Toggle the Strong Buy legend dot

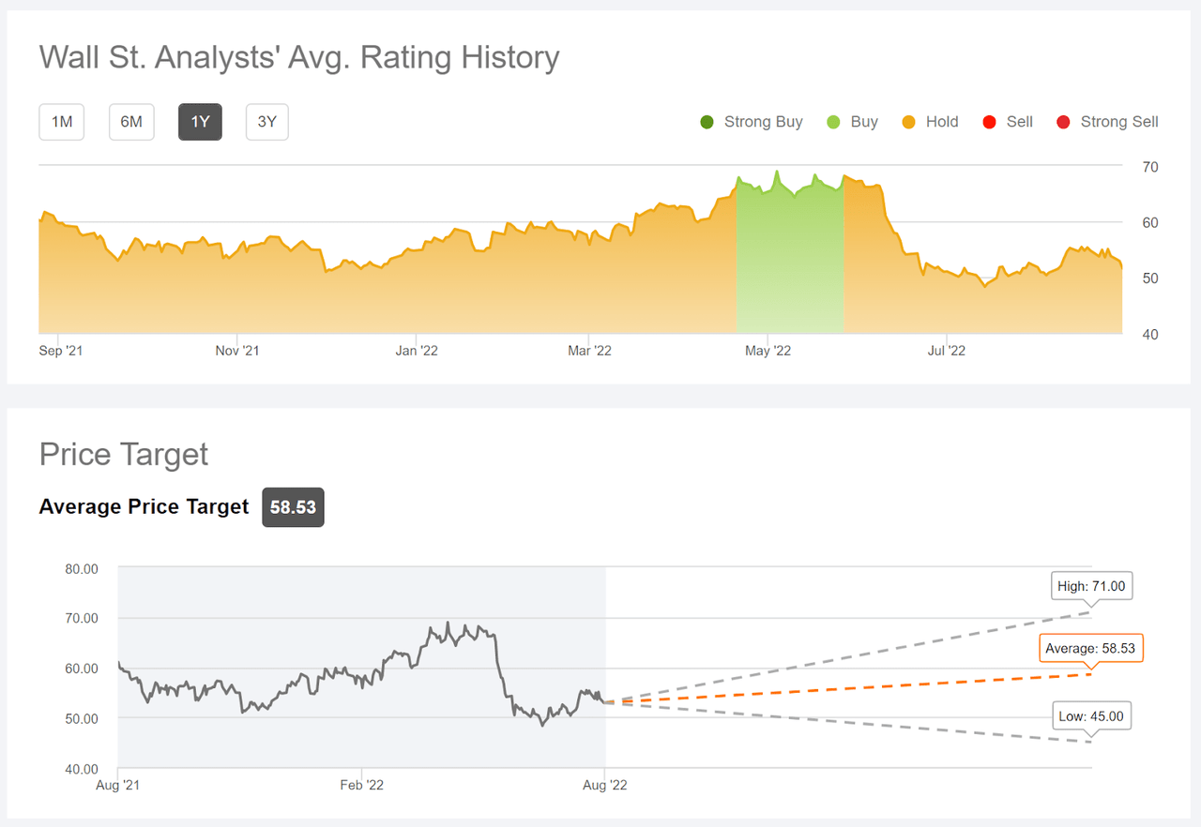pyautogui.click(x=707, y=122)
